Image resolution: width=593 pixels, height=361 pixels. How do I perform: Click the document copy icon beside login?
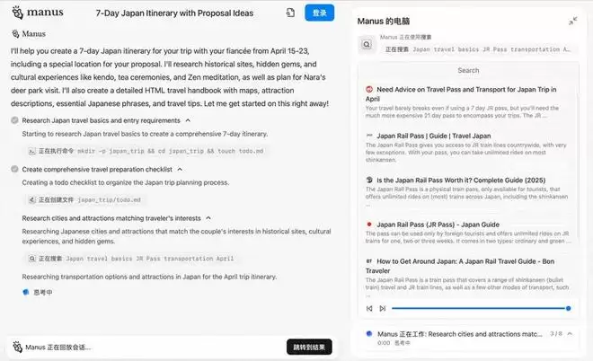(290, 13)
